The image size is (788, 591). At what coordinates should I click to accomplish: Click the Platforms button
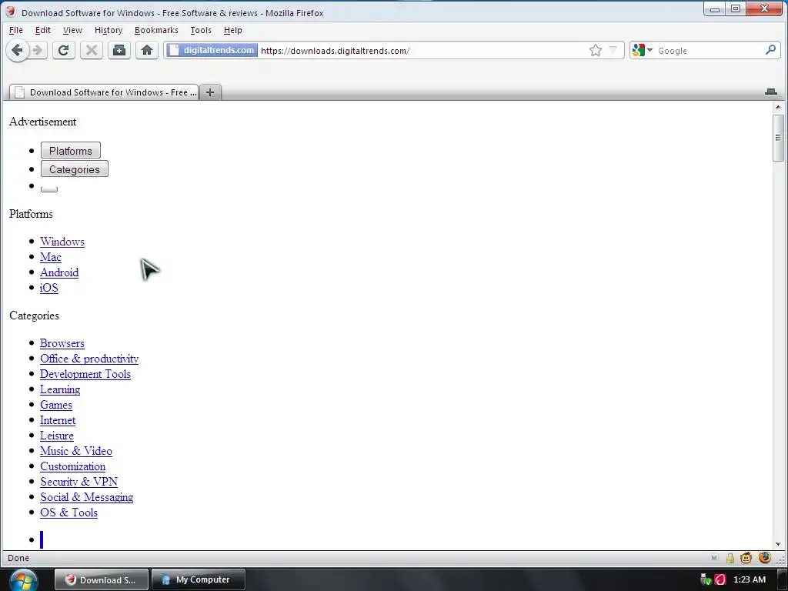[x=70, y=151]
